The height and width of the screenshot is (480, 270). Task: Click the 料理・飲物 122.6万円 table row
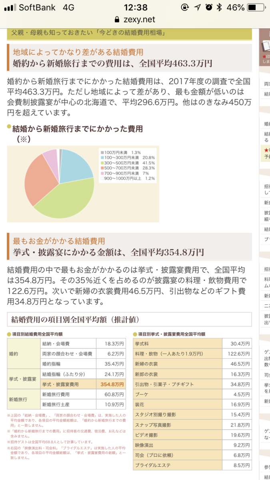tap(192, 354)
